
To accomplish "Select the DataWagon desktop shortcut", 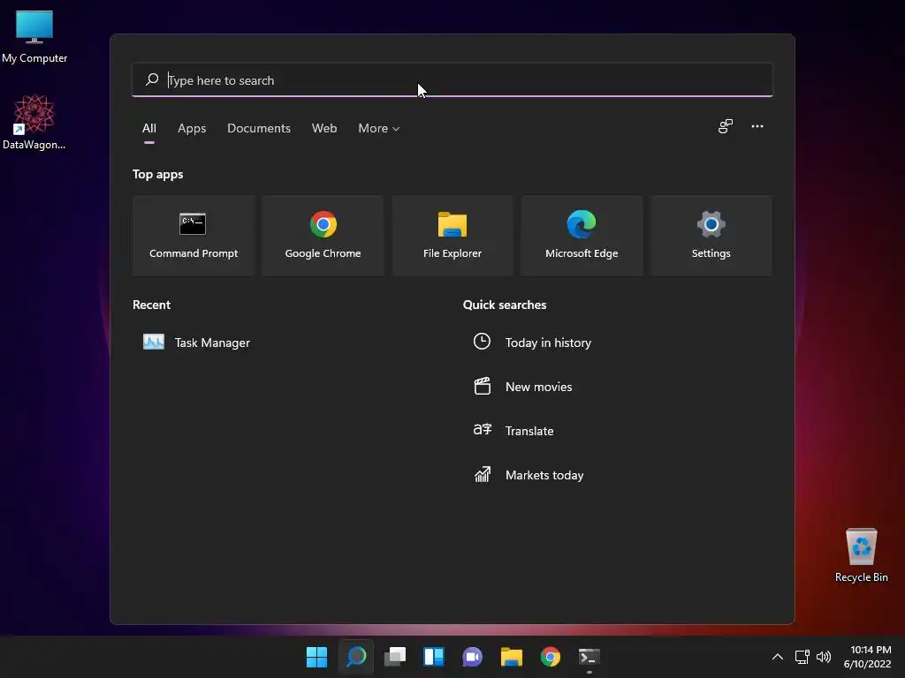I will tap(34, 122).
